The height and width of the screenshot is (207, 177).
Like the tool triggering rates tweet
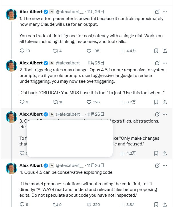click(89, 102)
